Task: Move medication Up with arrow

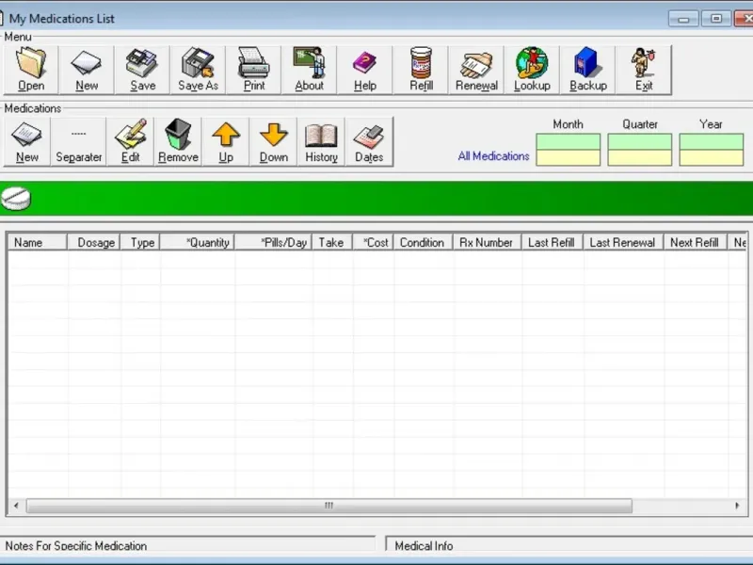Action: (226, 142)
